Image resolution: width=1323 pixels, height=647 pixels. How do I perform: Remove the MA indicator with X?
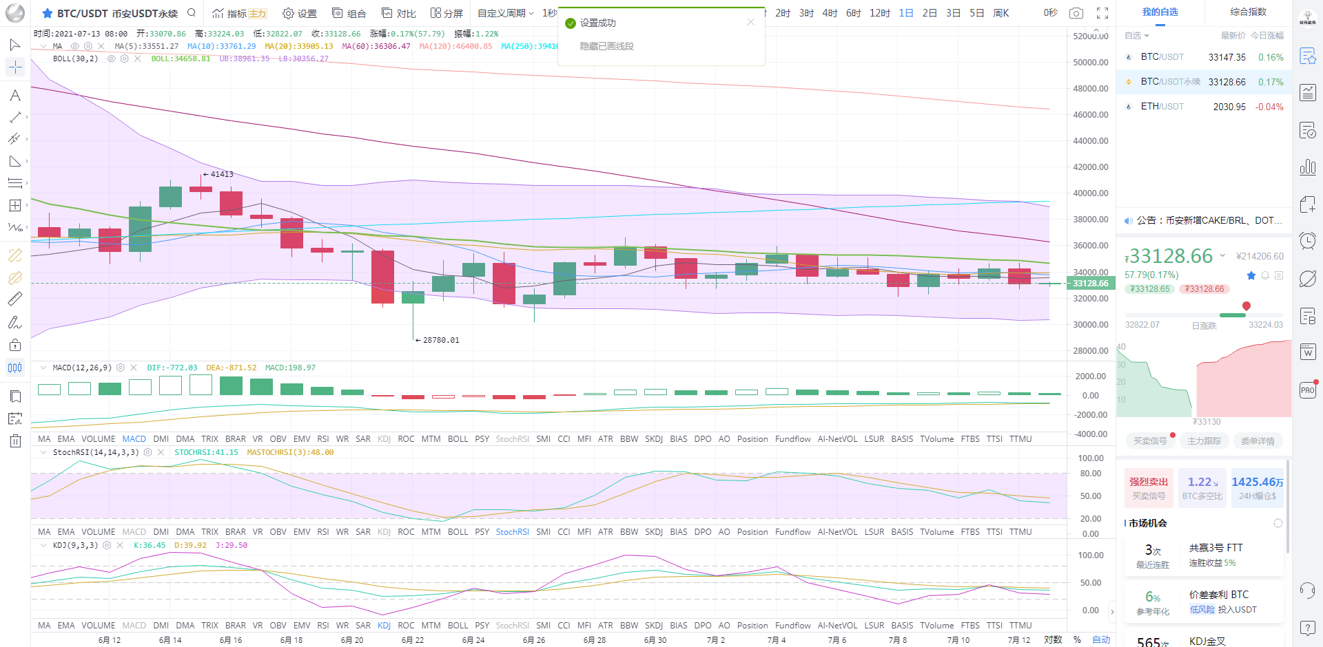tap(101, 46)
